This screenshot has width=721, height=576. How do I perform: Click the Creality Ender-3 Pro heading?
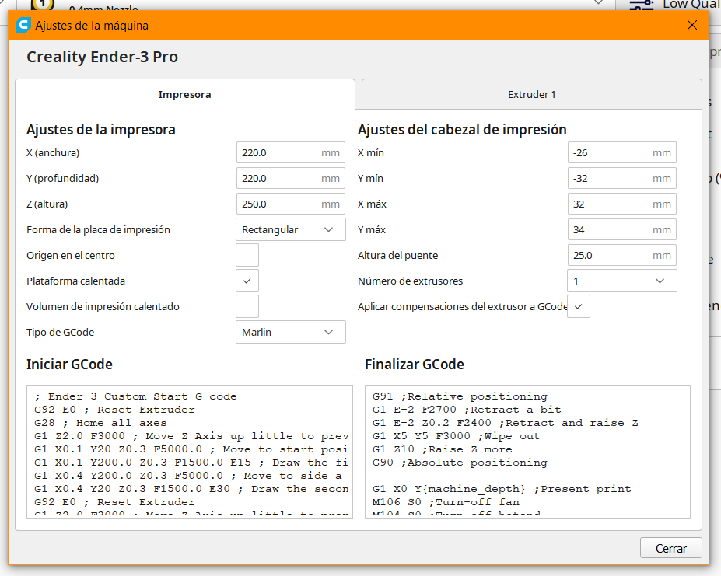click(102, 57)
